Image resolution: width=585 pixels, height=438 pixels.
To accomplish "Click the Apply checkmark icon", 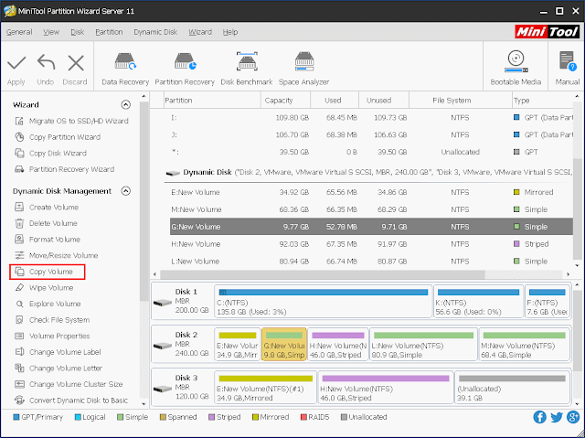I will (16, 63).
